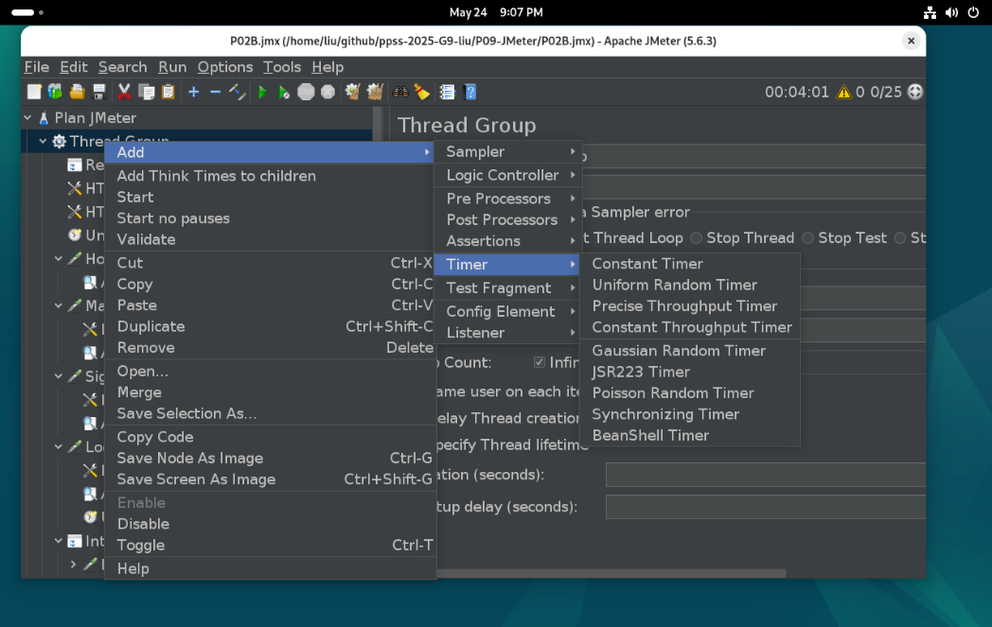
Task: Click the New test plan toolbar icon
Action: pos(34,93)
